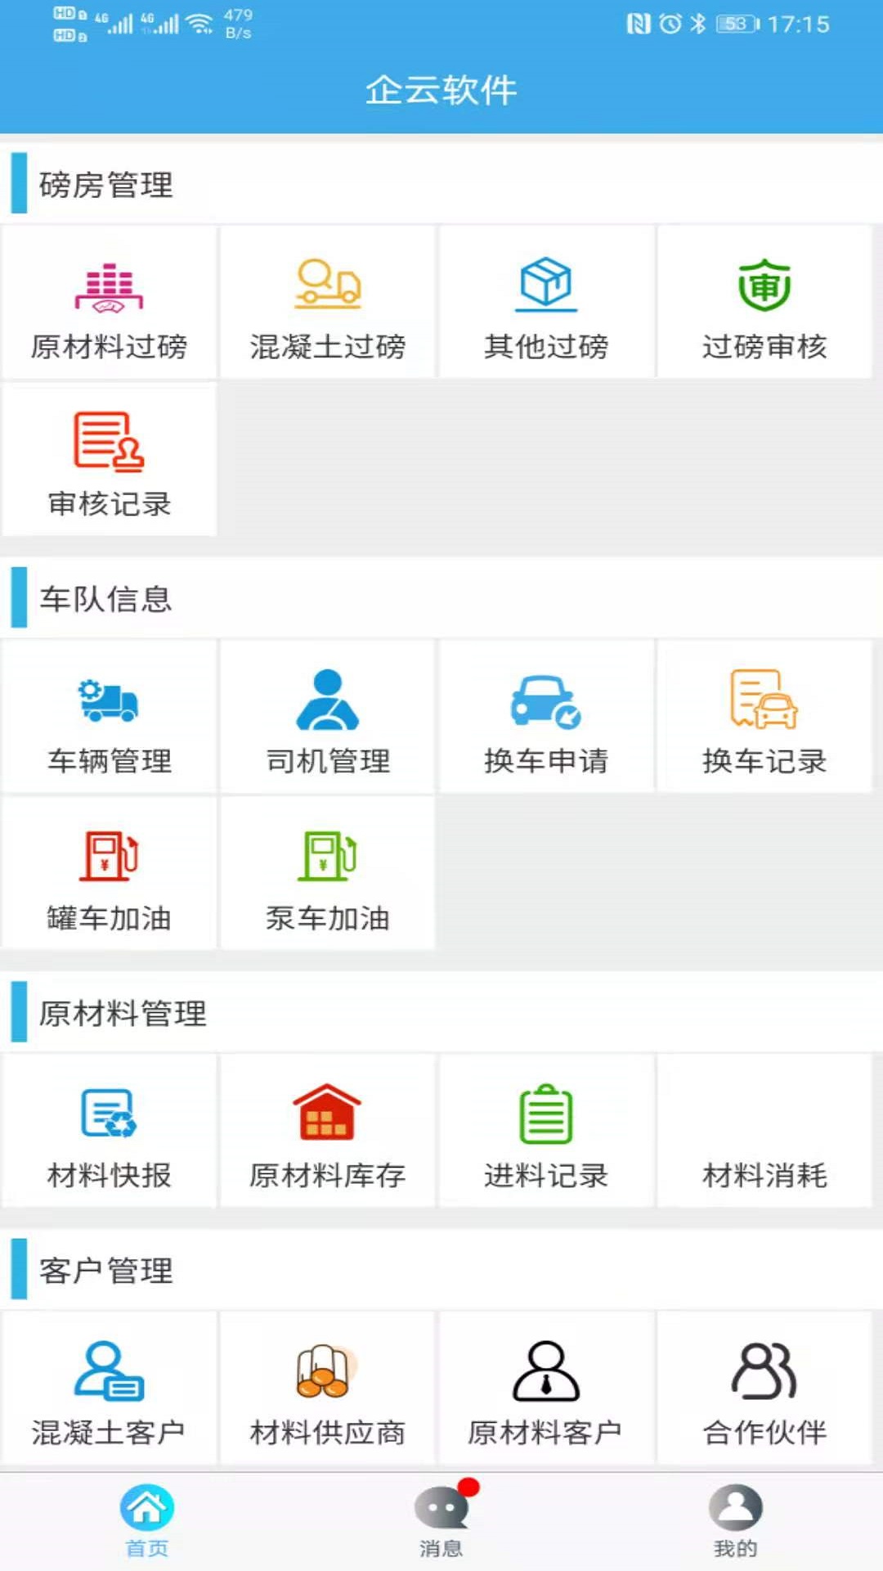Switch to the 我的 profile tab

(x=735, y=1519)
